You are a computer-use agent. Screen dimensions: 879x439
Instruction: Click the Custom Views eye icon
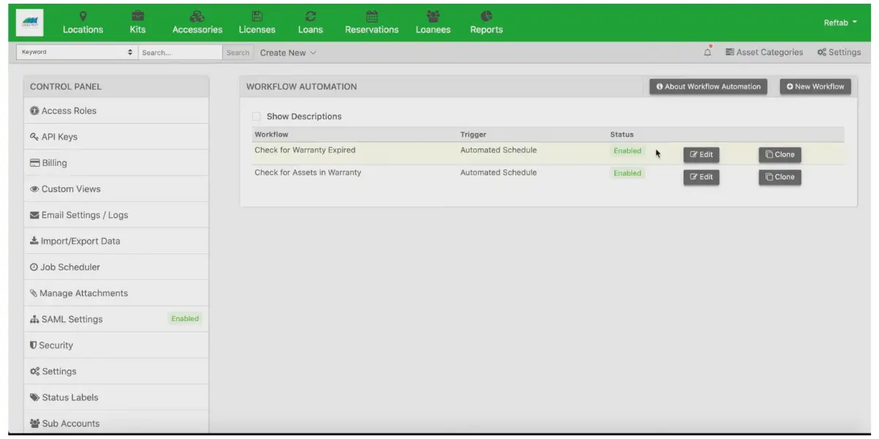click(x=34, y=189)
